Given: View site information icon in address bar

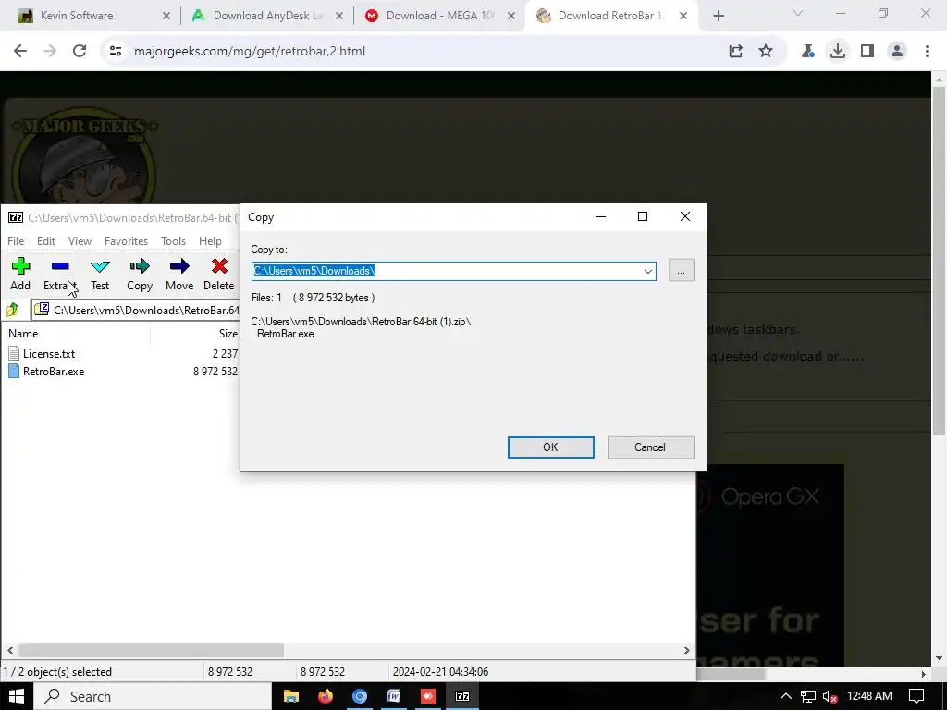Looking at the screenshot, I should point(116,52).
